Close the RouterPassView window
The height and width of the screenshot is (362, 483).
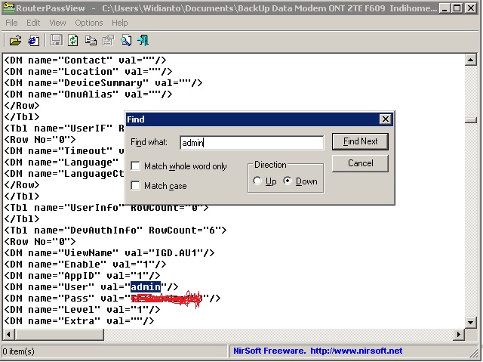click(471, 8)
